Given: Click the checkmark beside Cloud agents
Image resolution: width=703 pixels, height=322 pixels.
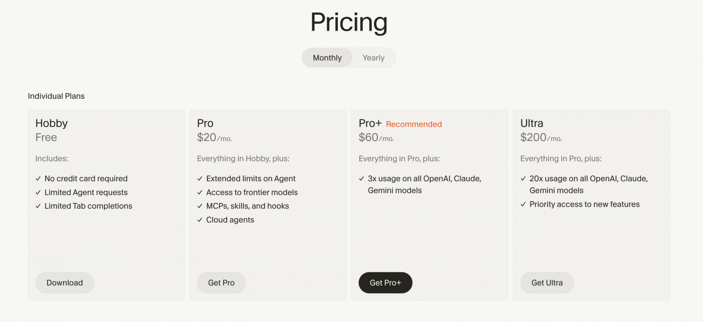Looking at the screenshot, I should [200, 220].
